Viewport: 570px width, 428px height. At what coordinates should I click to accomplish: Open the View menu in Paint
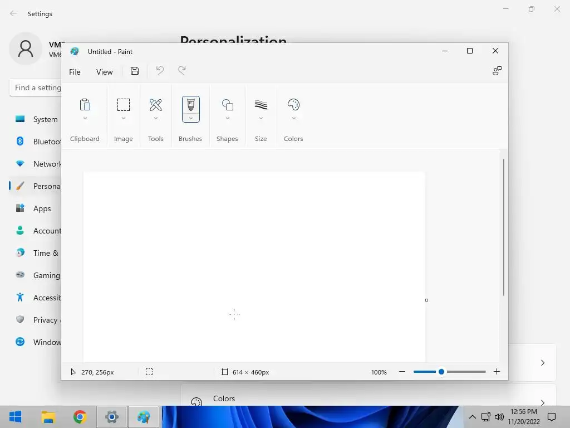tap(104, 72)
